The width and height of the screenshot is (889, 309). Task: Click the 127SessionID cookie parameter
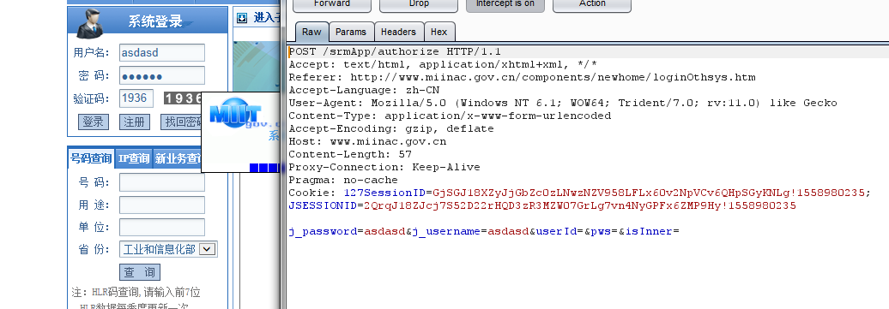(x=385, y=193)
